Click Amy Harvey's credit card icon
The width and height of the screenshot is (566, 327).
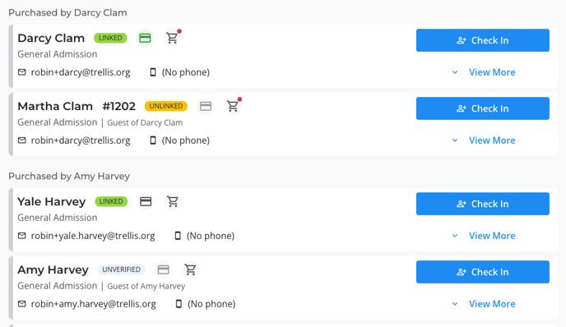point(164,269)
